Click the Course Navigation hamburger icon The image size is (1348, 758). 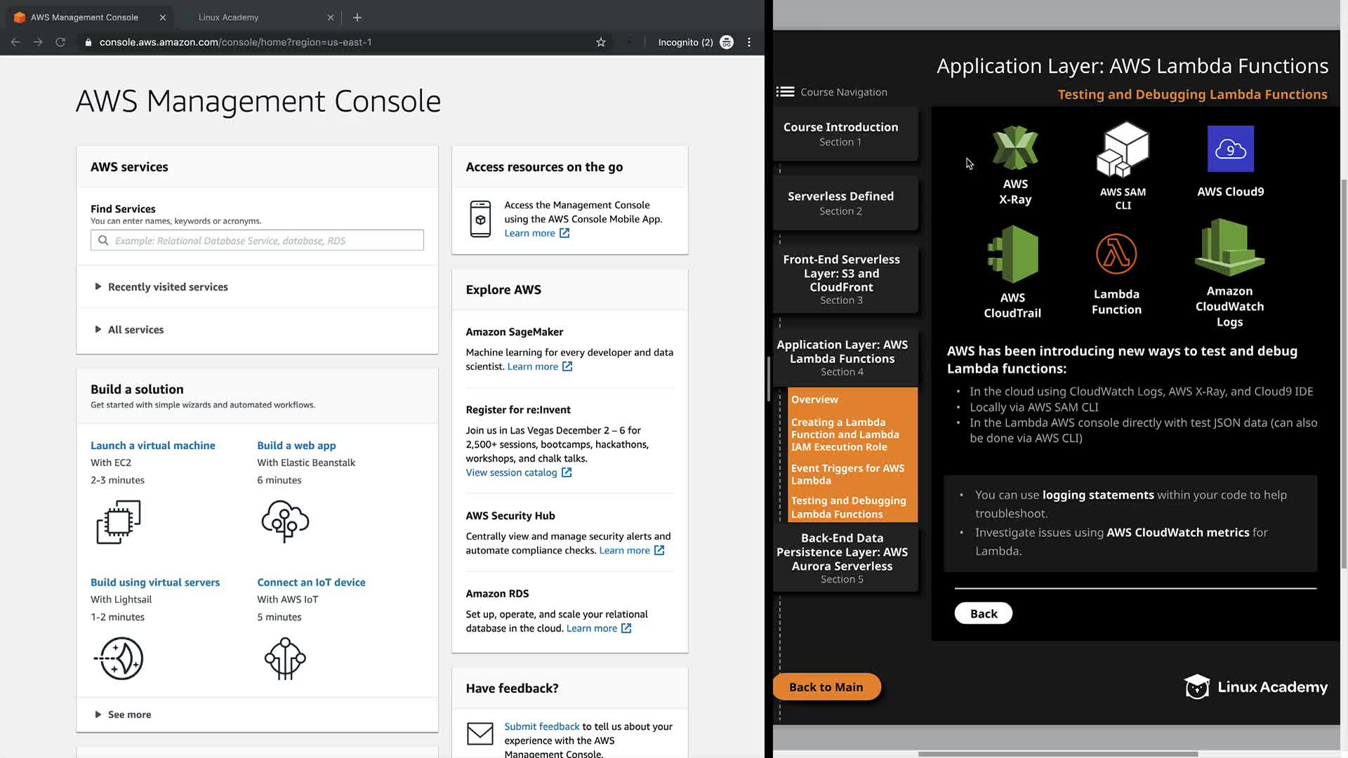(x=785, y=92)
